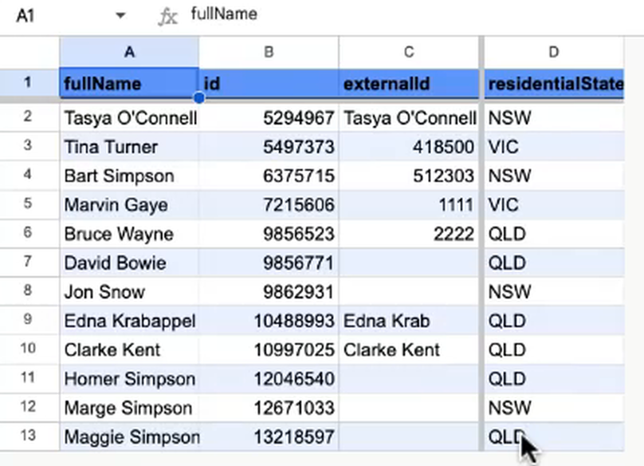Select cell Edna Krabappel
644x466 pixels.
click(129, 321)
